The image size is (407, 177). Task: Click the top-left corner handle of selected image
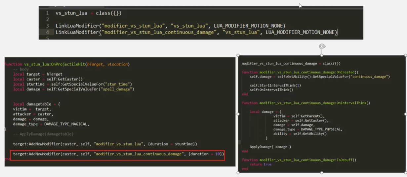tap(238, 55)
